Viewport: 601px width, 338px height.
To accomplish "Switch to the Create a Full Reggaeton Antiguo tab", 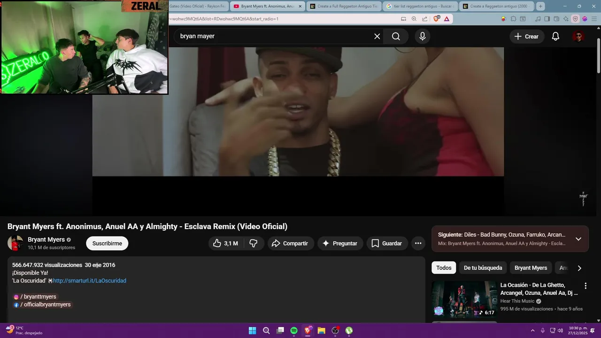I will click(x=344, y=6).
